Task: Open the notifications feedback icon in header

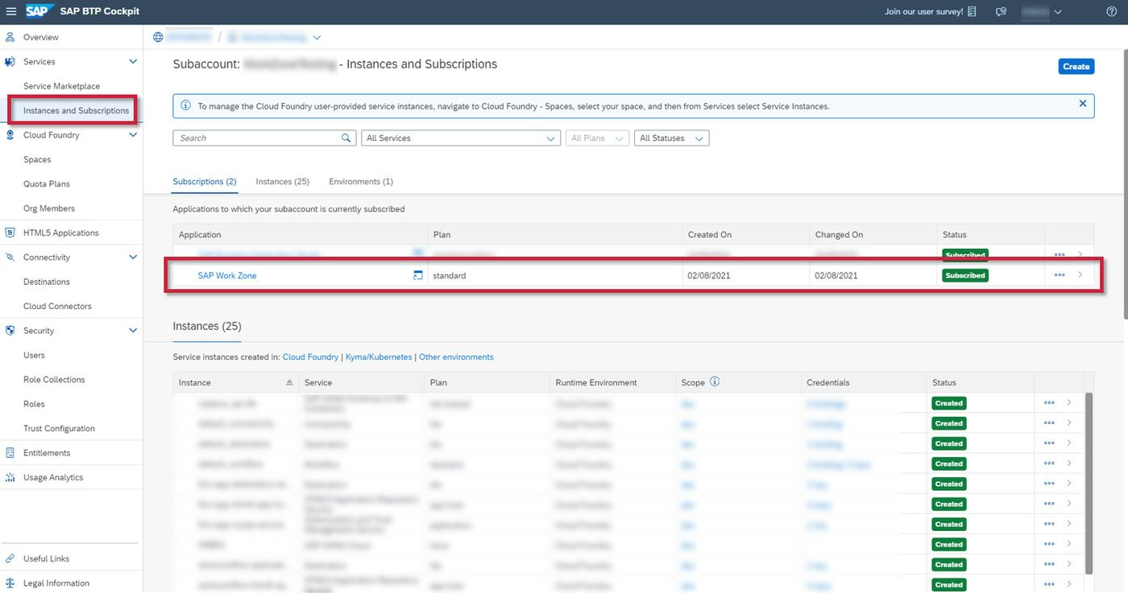Action: [1001, 11]
